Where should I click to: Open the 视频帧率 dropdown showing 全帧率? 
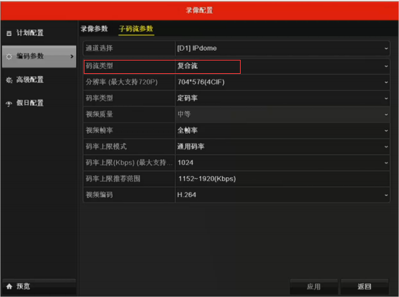282,131
